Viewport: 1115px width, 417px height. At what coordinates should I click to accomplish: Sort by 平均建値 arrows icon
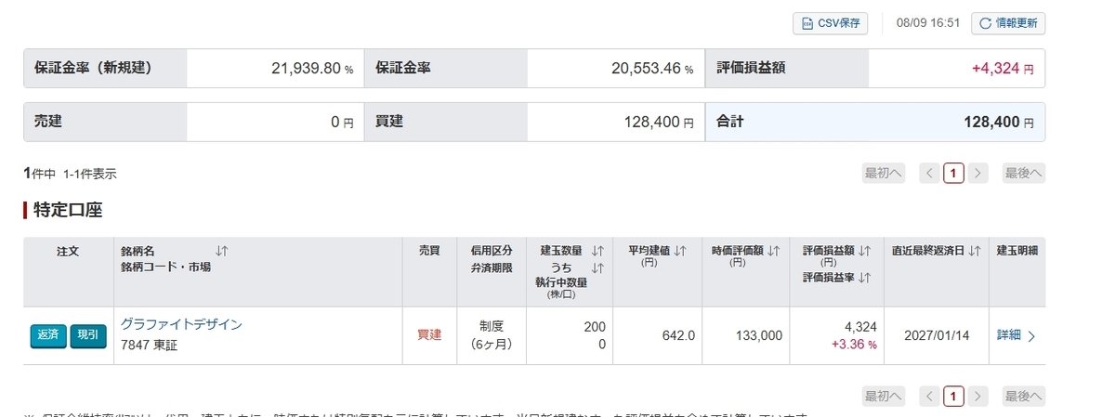click(x=680, y=251)
